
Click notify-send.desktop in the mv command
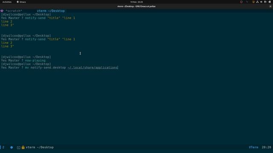point(48,68)
